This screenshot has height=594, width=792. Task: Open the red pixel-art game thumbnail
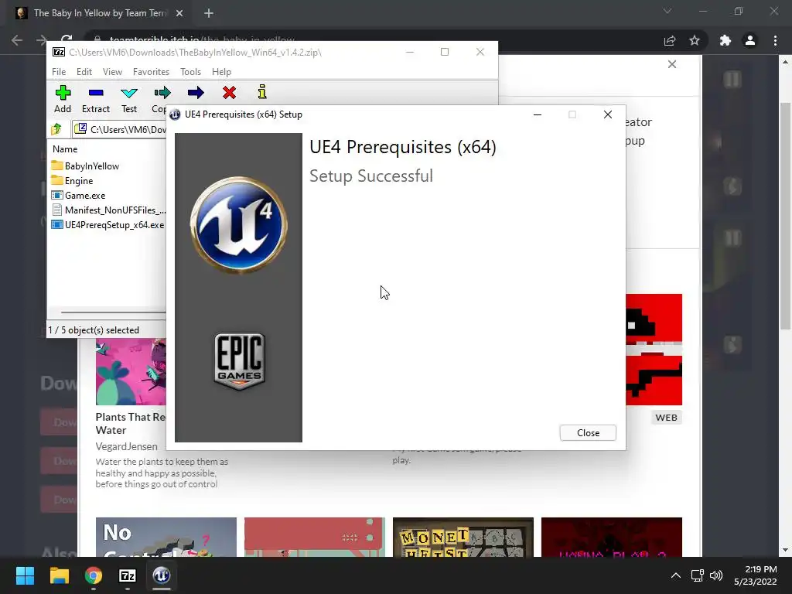pos(654,350)
